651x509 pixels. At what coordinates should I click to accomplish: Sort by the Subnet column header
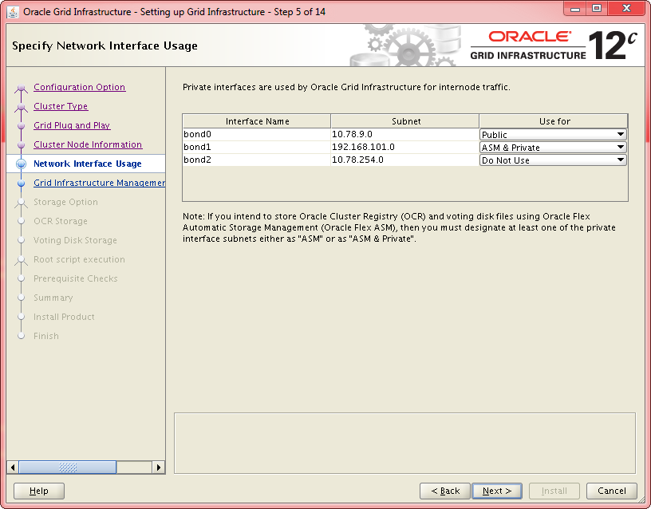[x=405, y=121]
